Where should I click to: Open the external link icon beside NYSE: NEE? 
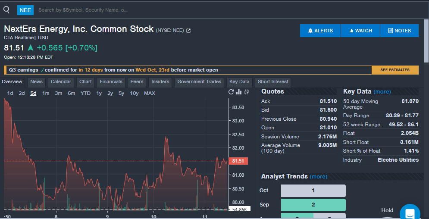188,31
